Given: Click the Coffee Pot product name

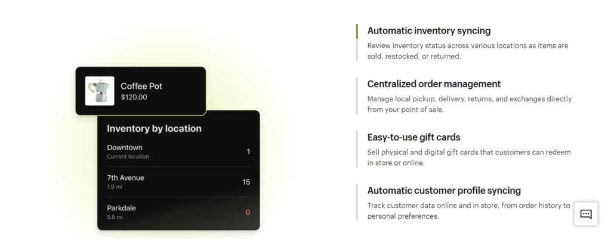Looking at the screenshot, I should (x=141, y=86).
